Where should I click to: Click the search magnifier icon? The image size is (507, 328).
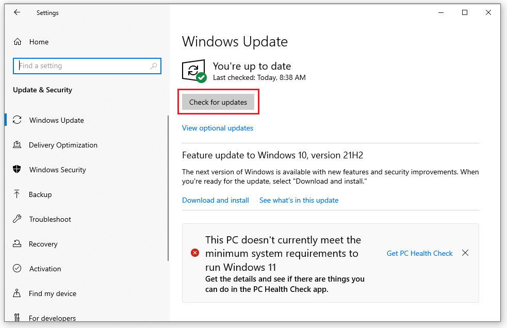click(x=154, y=66)
